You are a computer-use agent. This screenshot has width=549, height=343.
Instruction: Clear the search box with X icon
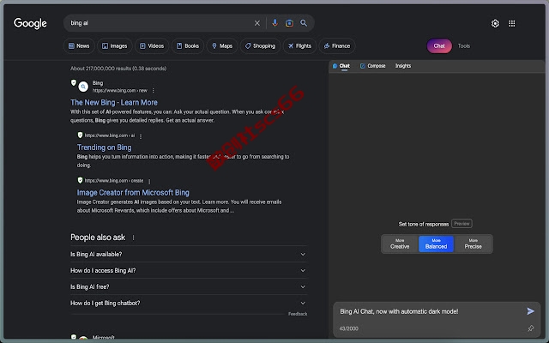point(257,23)
